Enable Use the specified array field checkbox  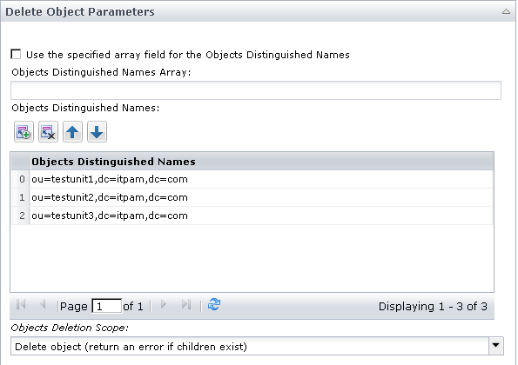pyautogui.click(x=16, y=54)
